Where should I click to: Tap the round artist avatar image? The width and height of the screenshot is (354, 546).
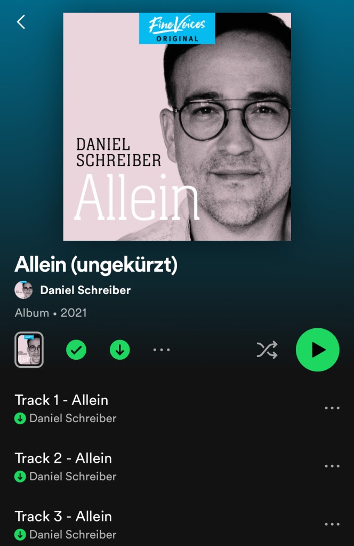click(23, 290)
